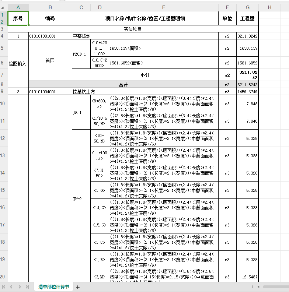Click the 工程量 header cell
This screenshot has height=292, width=289.
[247, 18]
